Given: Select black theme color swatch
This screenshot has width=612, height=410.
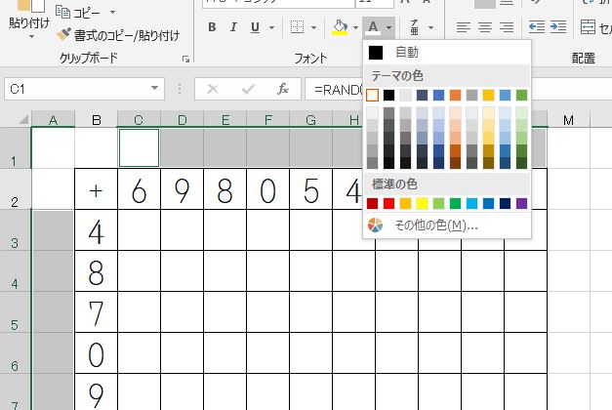Looking at the screenshot, I should [x=388, y=95].
